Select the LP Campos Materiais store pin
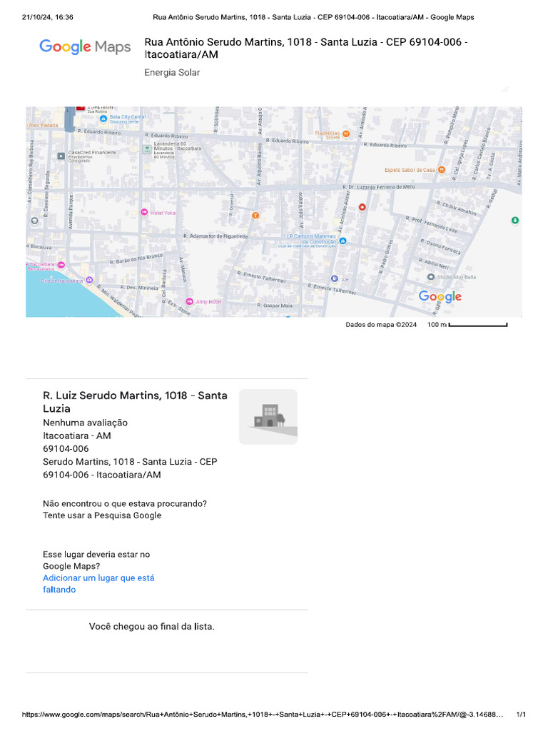This screenshot has width=548, height=731. pos(343,241)
